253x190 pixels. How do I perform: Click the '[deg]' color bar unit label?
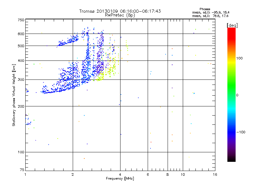232,25
